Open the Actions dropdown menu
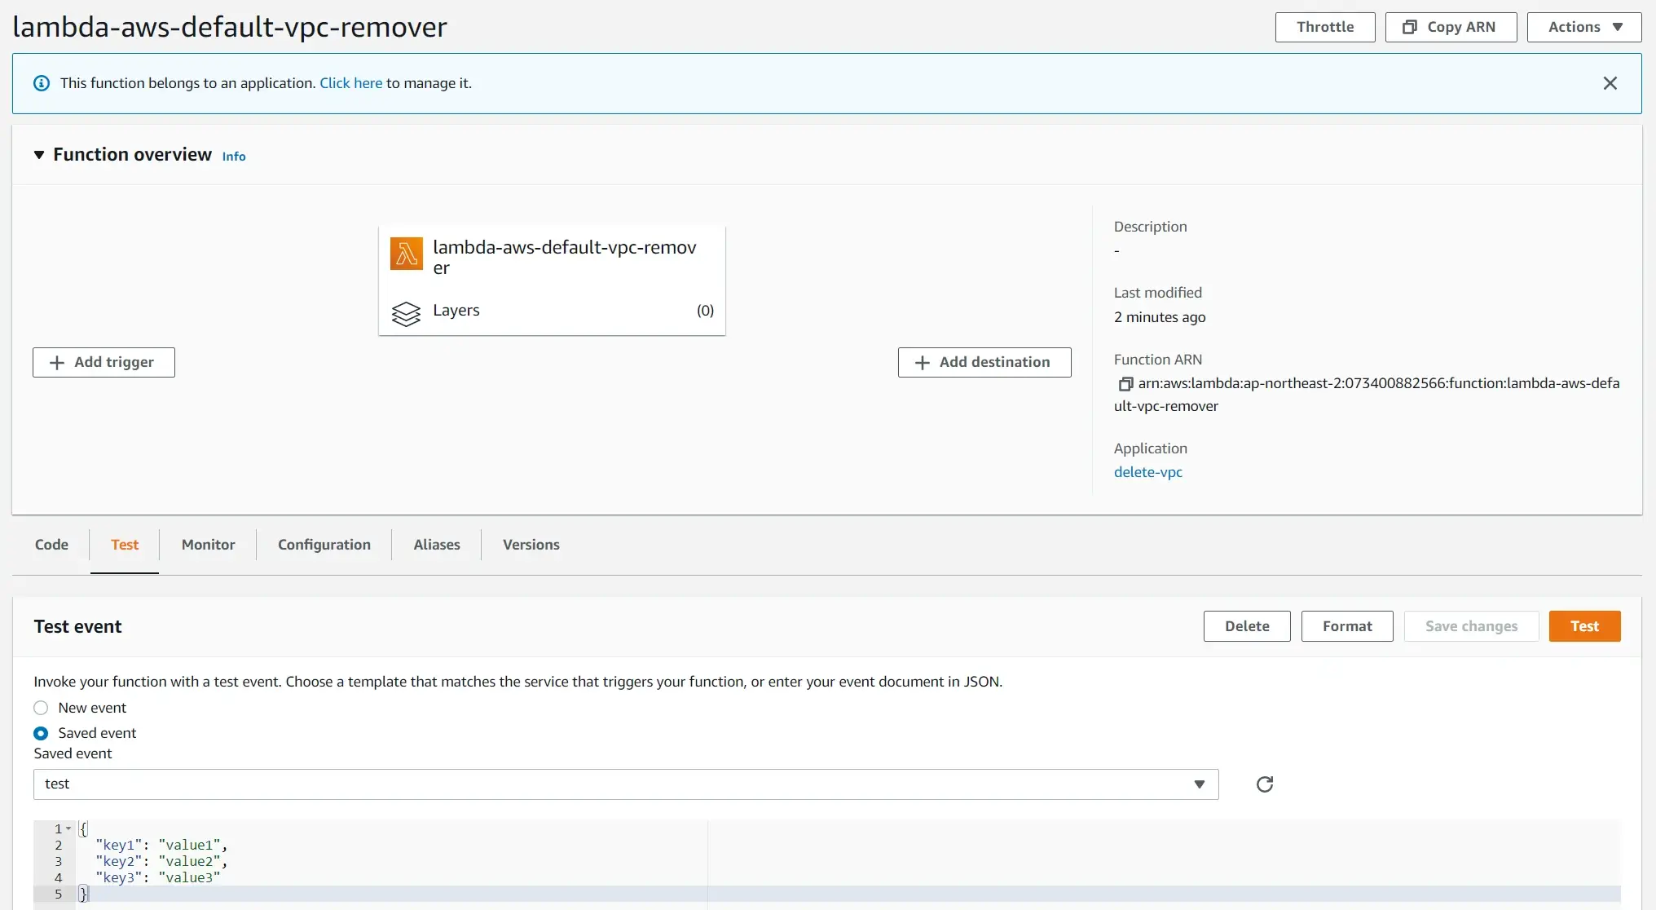This screenshot has width=1656, height=910. [x=1583, y=27]
